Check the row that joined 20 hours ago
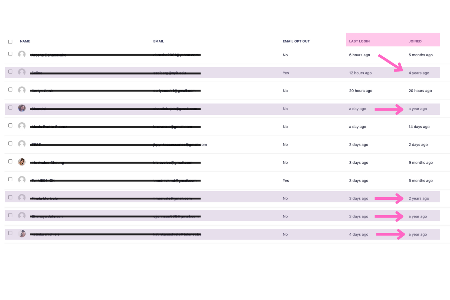450x300 pixels. point(10,90)
